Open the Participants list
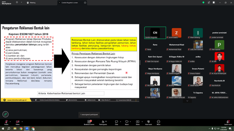This screenshot has width=234, height=131. 103,123
